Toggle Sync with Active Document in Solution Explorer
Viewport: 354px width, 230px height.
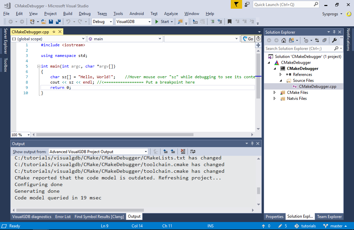[x=317, y=40]
